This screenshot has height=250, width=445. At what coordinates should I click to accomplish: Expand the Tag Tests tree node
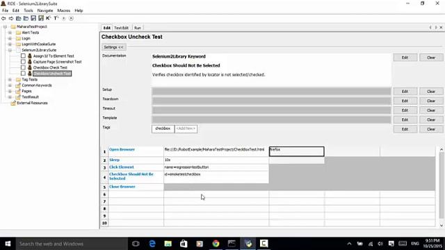10,79
